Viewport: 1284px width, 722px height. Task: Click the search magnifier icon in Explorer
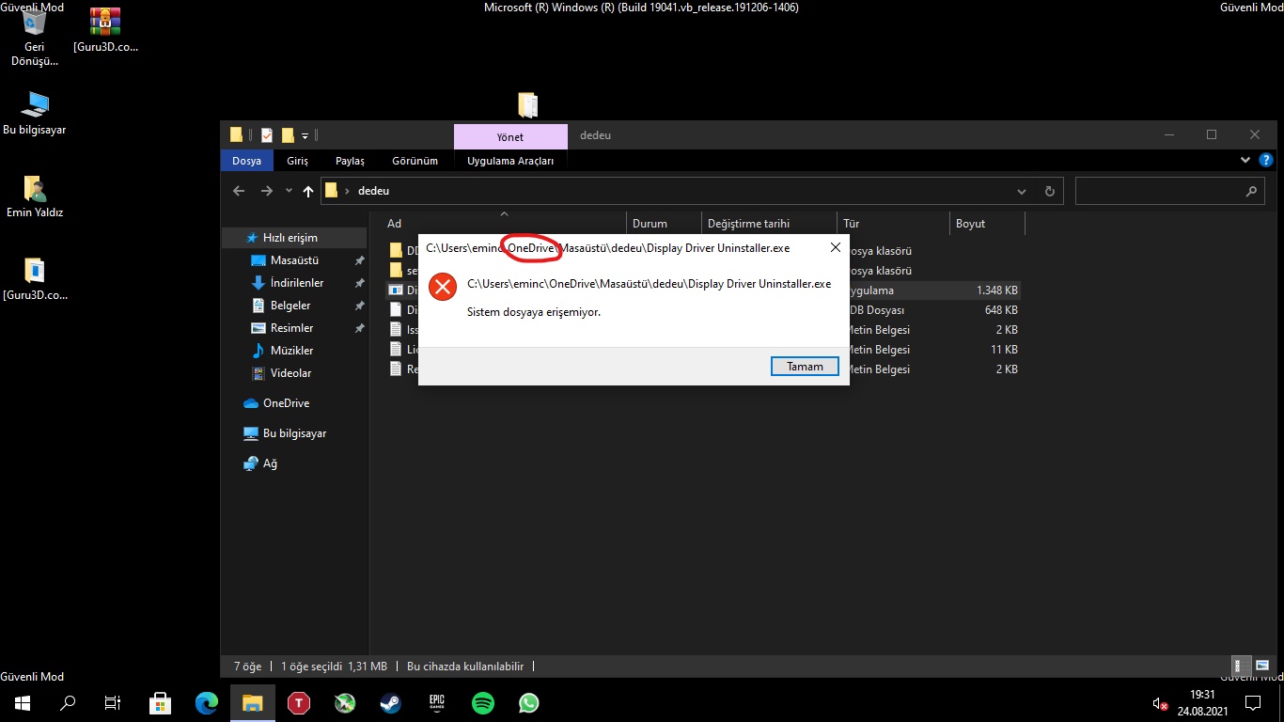[x=1251, y=191]
